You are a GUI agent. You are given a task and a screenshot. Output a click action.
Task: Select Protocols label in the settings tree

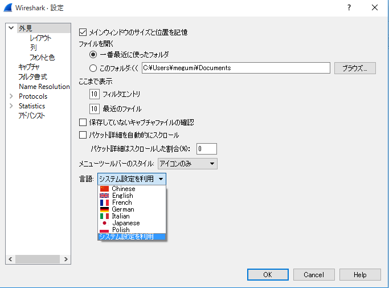point(33,96)
